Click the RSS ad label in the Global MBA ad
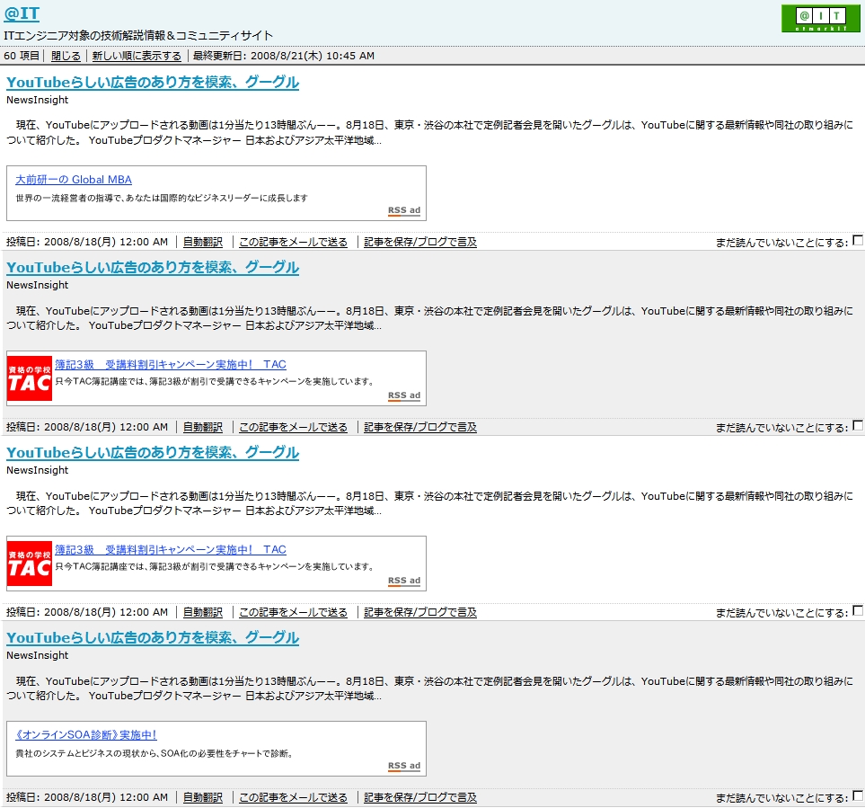This screenshot has width=865, height=808. [404, 210]
